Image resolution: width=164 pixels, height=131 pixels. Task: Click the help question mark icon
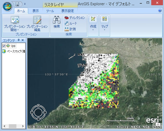[x=160, y=11]
